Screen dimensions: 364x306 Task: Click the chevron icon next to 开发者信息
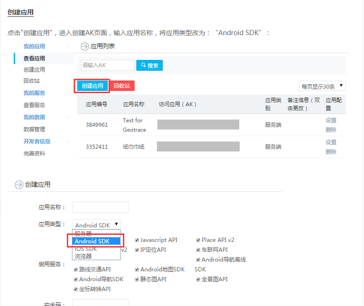68,141
